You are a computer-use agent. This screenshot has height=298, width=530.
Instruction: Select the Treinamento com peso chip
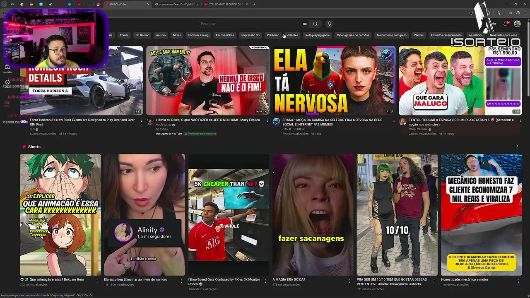point(391,35)
